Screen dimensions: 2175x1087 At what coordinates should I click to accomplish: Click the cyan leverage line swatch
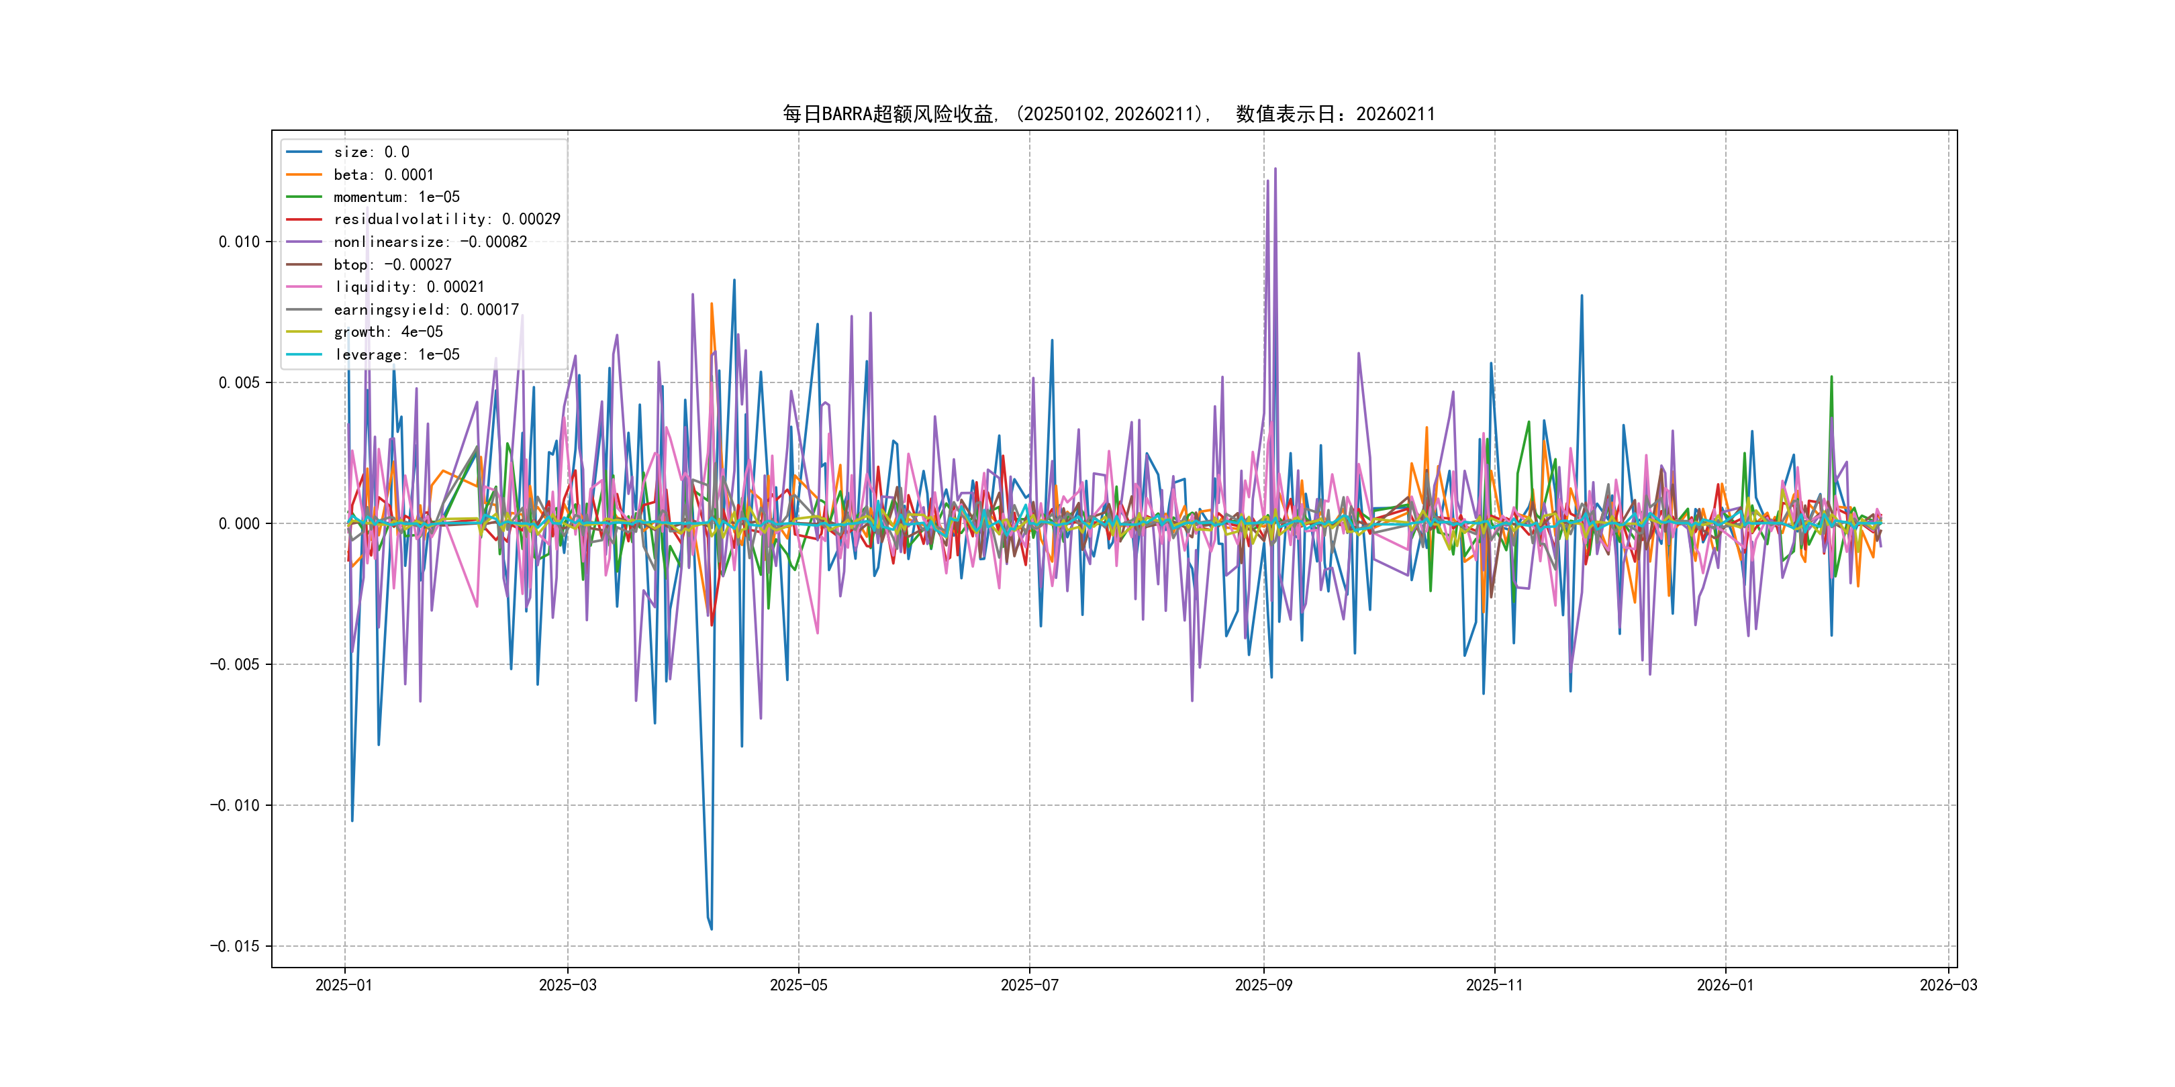(304, 354)
